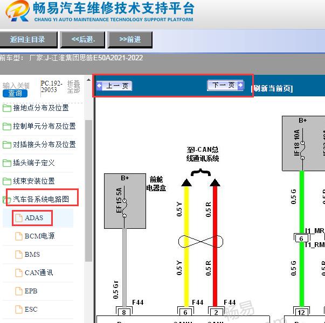Select the ESC diagram entry

coord(31,310)
